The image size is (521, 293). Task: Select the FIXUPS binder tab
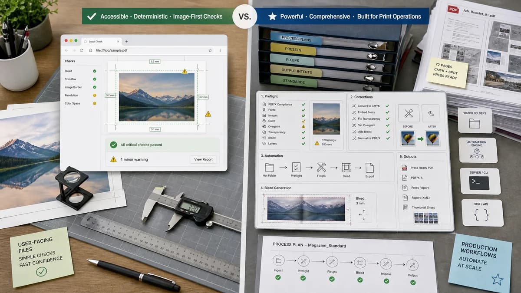(292, 60)
